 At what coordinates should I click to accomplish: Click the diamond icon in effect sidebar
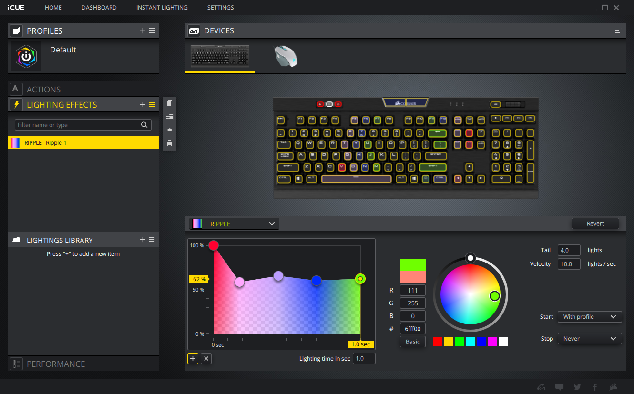pos(169,130)
